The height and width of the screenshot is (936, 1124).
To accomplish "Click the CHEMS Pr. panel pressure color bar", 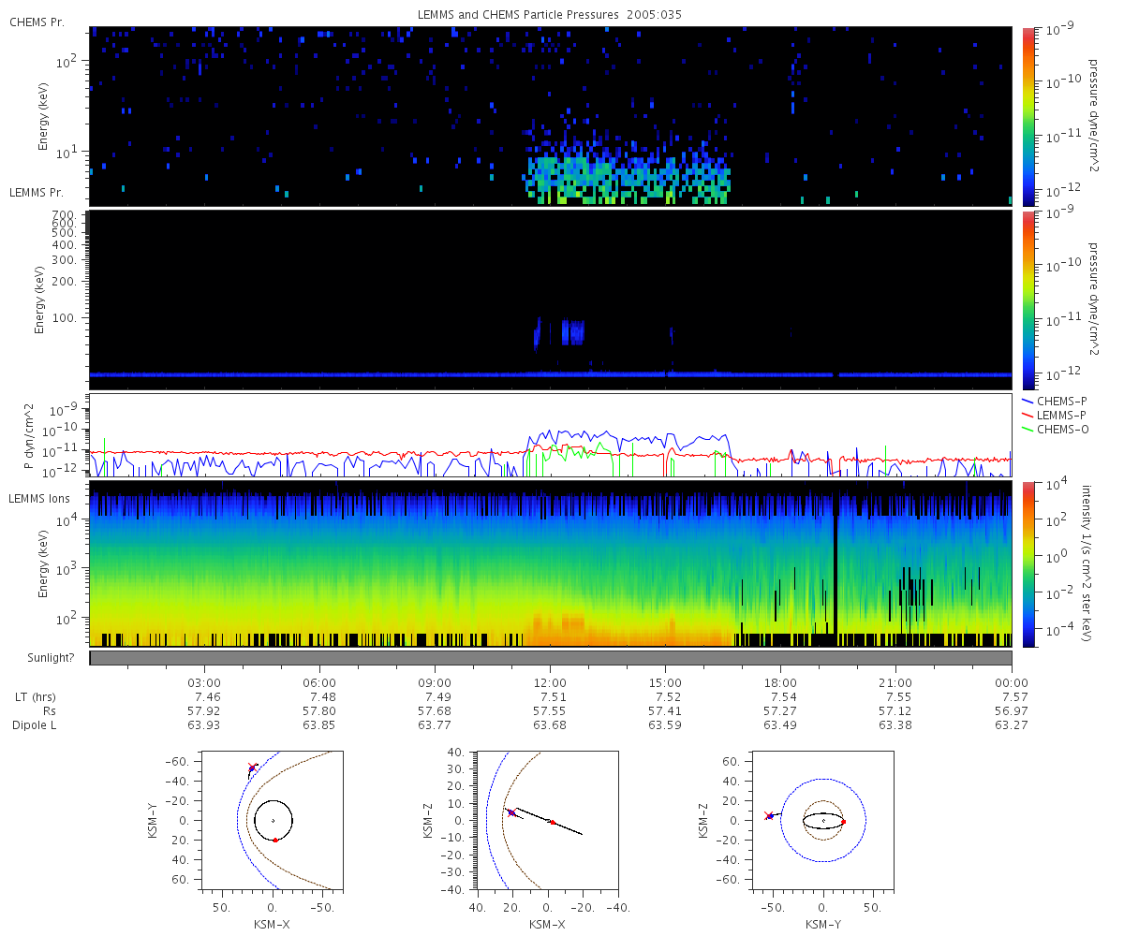I will (x=1028, y=116).
